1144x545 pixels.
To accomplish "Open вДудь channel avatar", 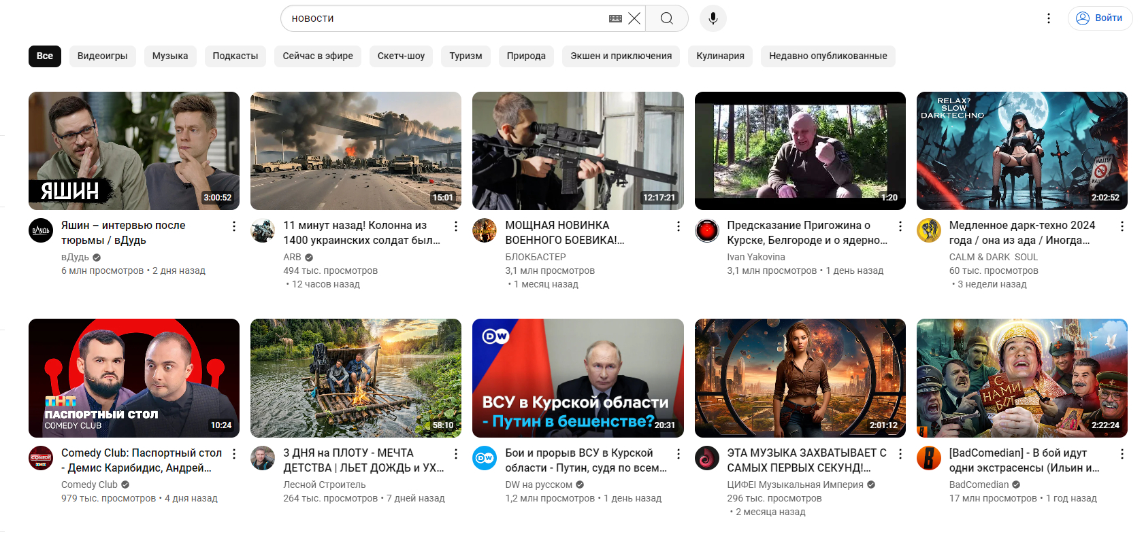I will (41, 230).
